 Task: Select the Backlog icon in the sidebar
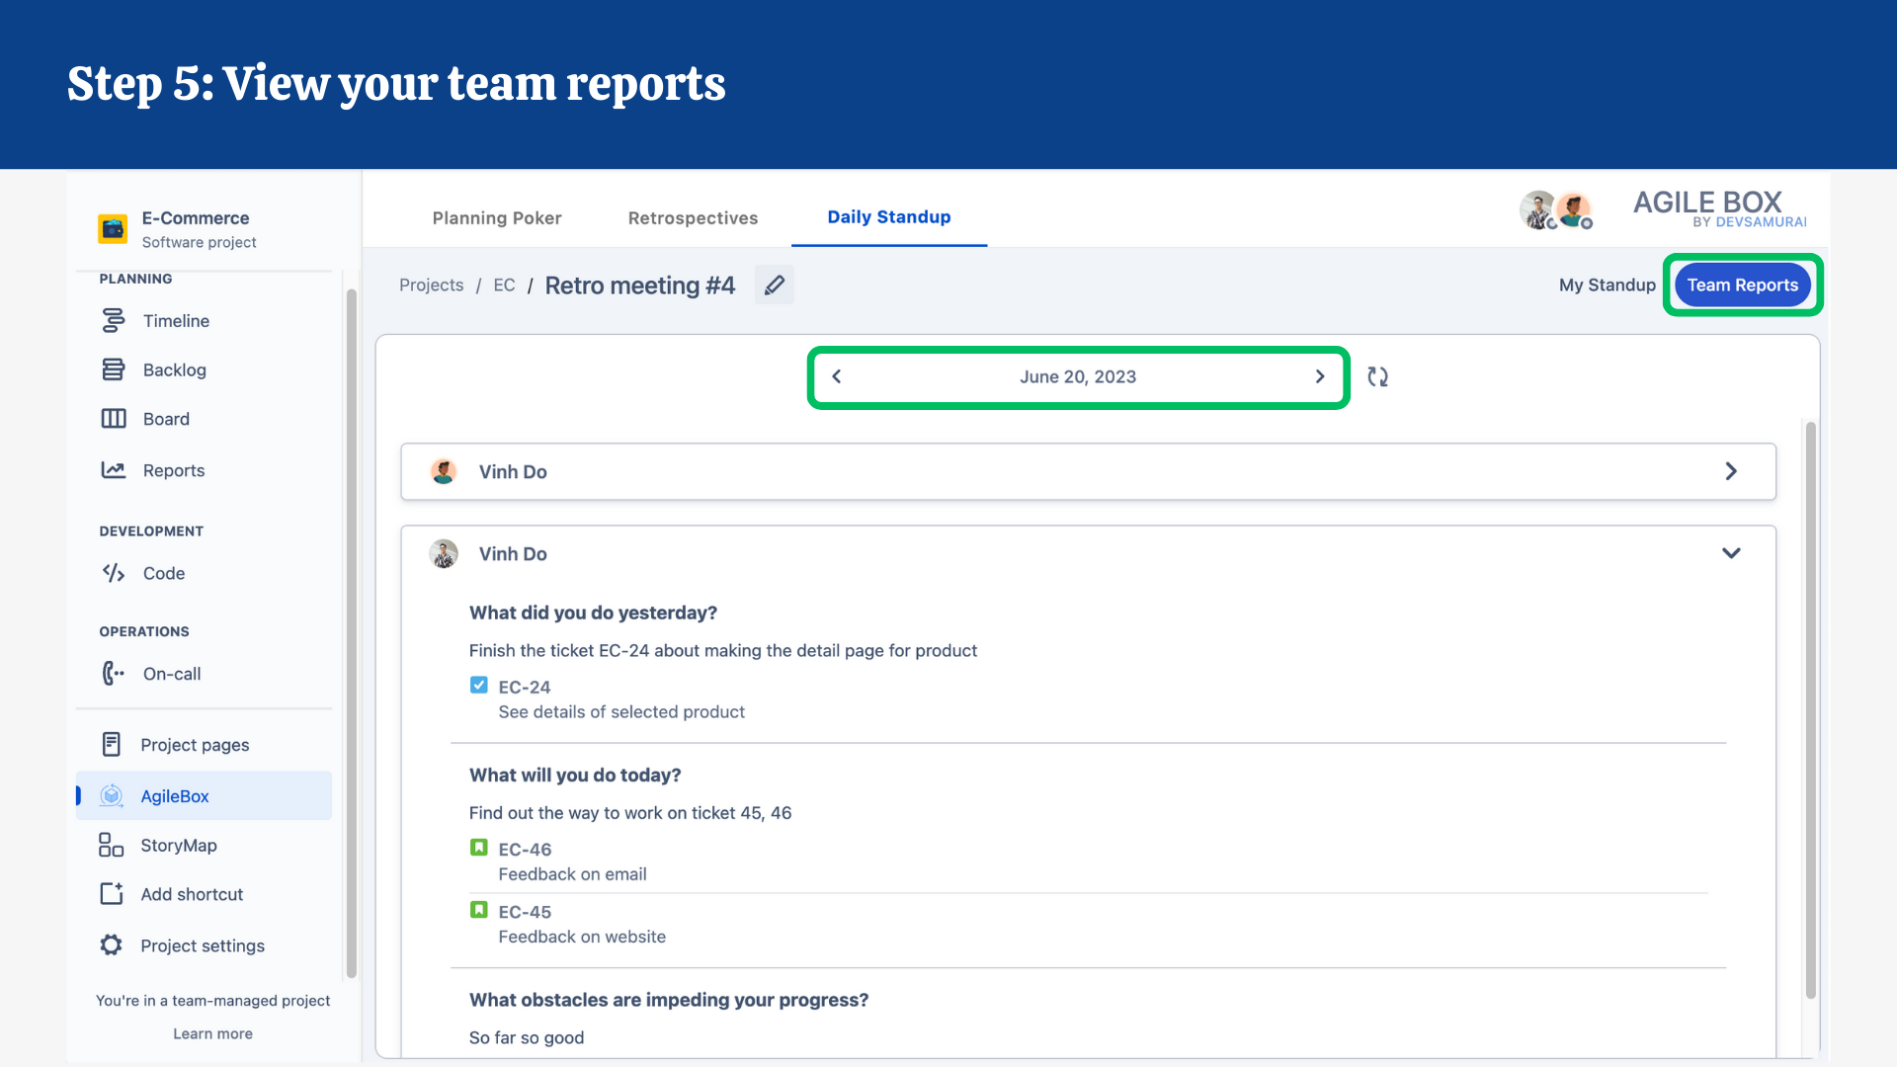point(113,369)
